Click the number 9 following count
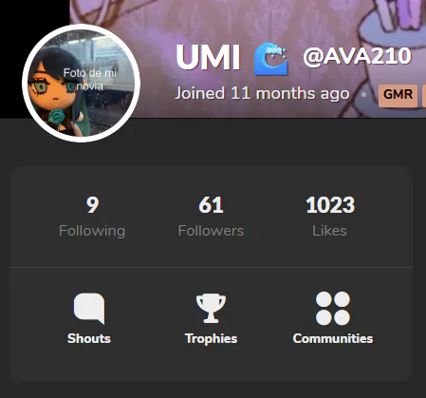This screenshot has width=426, height=398. (x=92, y=205)
